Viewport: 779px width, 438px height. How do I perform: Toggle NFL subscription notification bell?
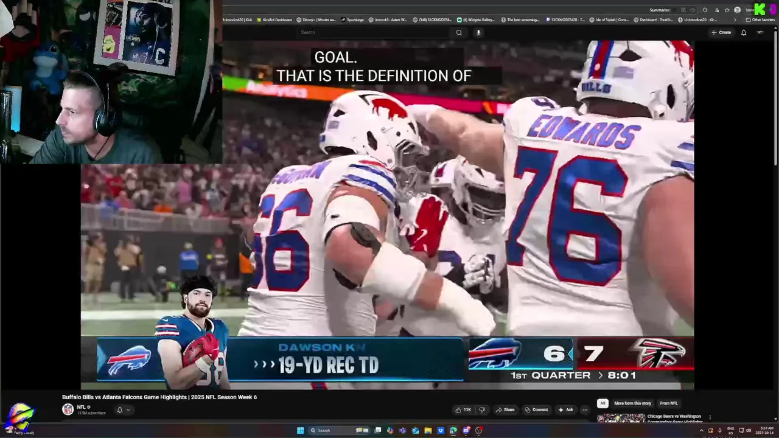tap(119, 409)
